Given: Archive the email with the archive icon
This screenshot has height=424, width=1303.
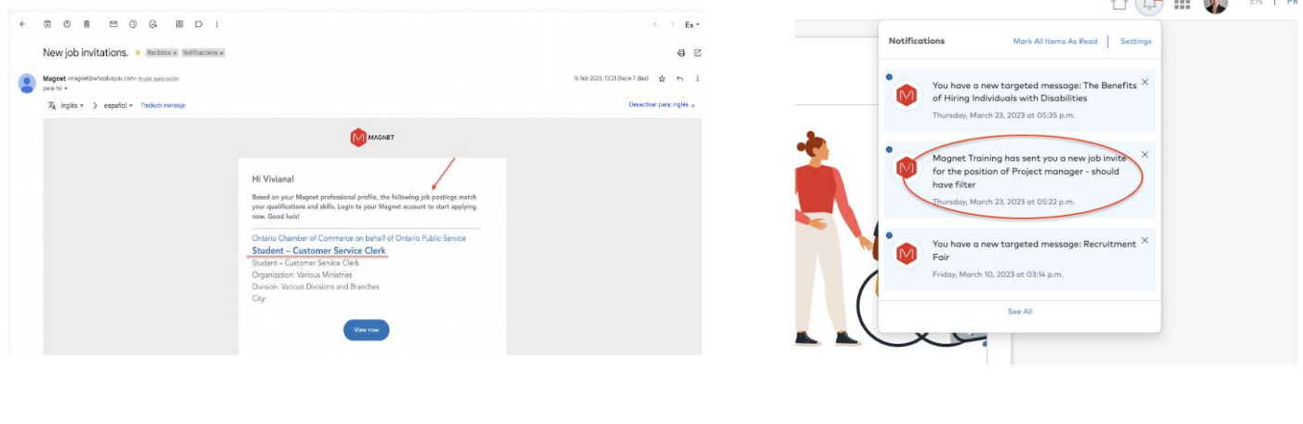Looking at the screenshot, I should click(47, 24).
